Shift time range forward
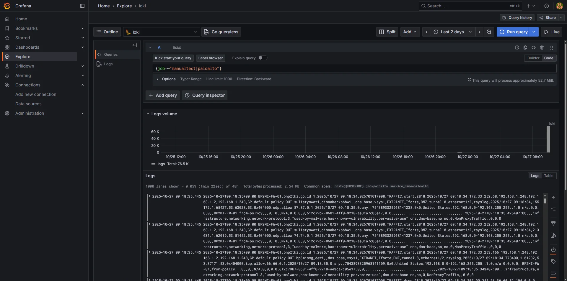This screenshot has width=567, height=281. pyautogui.click(x=480, y=32)
